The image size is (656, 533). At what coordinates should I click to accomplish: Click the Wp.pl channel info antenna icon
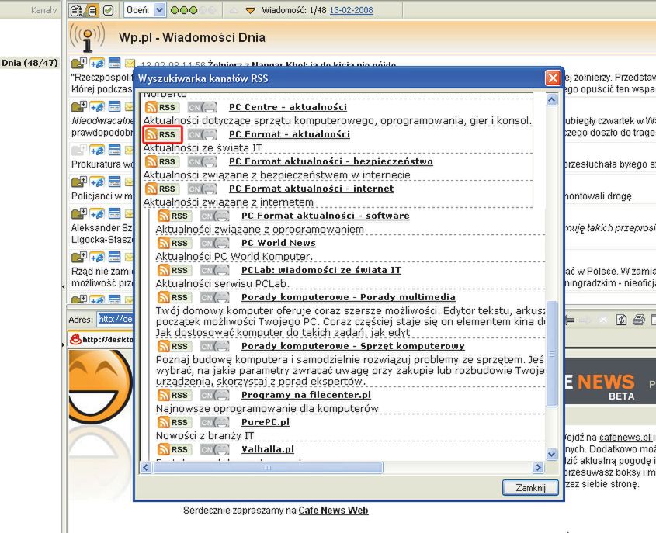[87, 37]
